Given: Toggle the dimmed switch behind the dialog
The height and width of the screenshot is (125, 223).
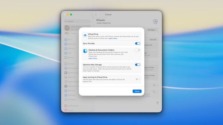Looking at the screenshot, I should click(155, 92).
